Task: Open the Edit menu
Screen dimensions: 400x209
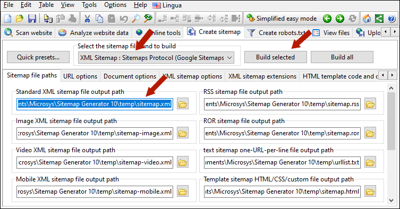Action: click(26, 5)
